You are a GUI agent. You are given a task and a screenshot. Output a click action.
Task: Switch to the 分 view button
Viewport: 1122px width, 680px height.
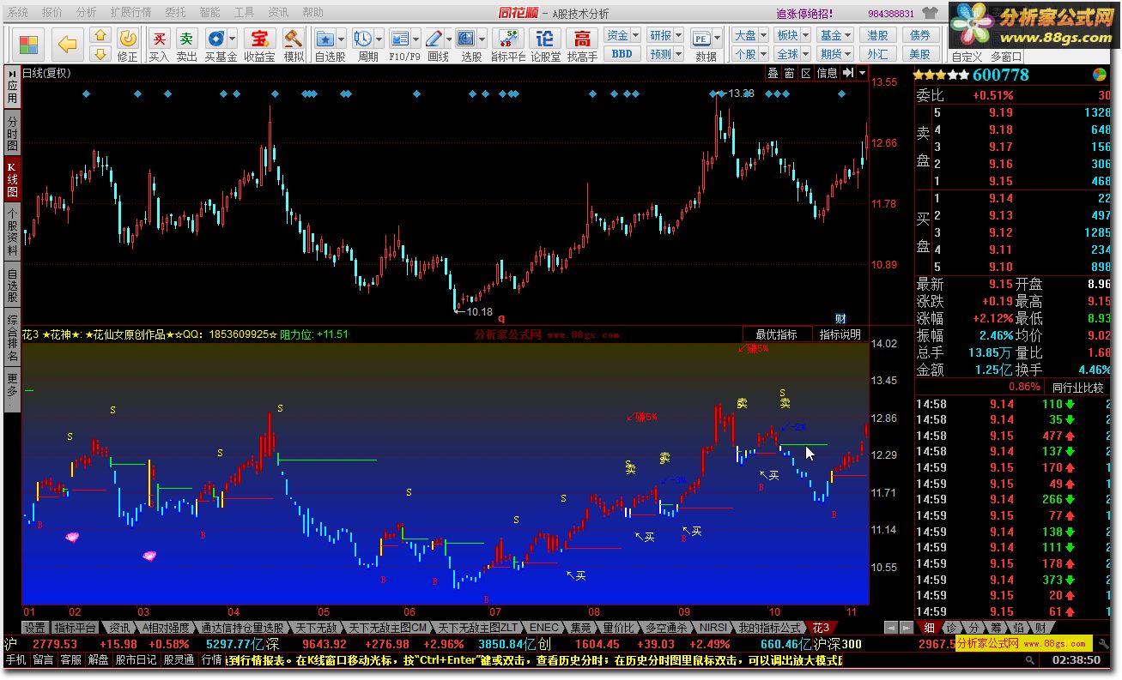(973, 628)
